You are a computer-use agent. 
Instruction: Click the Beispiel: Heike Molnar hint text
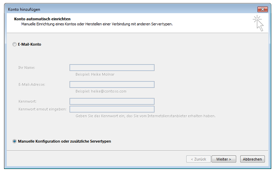[95, 74]
